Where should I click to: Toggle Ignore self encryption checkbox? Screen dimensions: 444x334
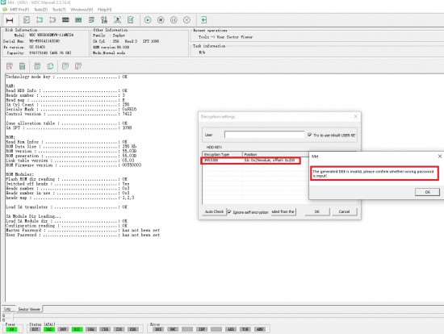(x=229, y=211)
